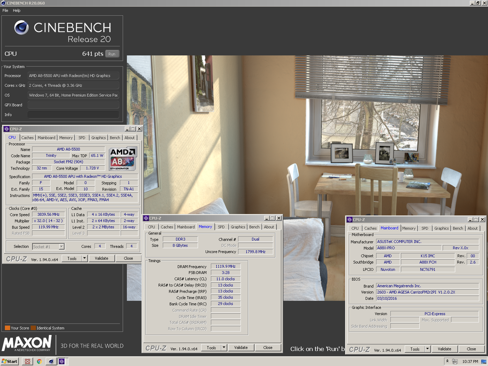Click Close button in the CPU-Z CPU window
Viewport: 488px width, 366px height.
(128, 258)
